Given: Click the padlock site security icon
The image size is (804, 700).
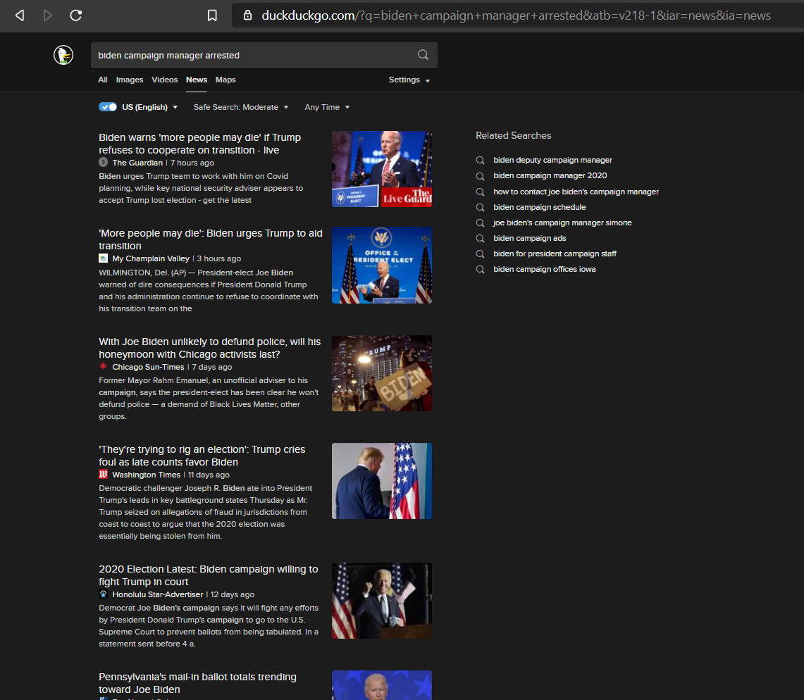Looking at the screenshot, I should click(x=247, y=15).
